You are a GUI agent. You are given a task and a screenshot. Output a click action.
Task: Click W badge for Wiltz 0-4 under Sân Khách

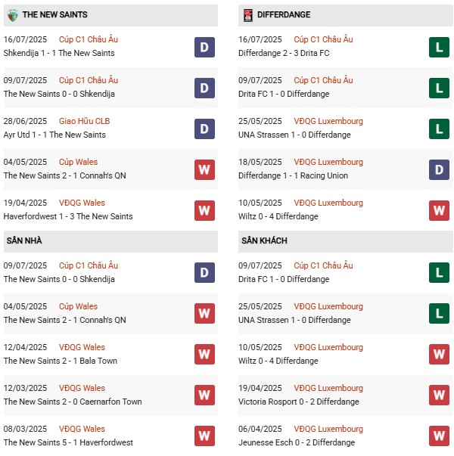click(438, 355)
